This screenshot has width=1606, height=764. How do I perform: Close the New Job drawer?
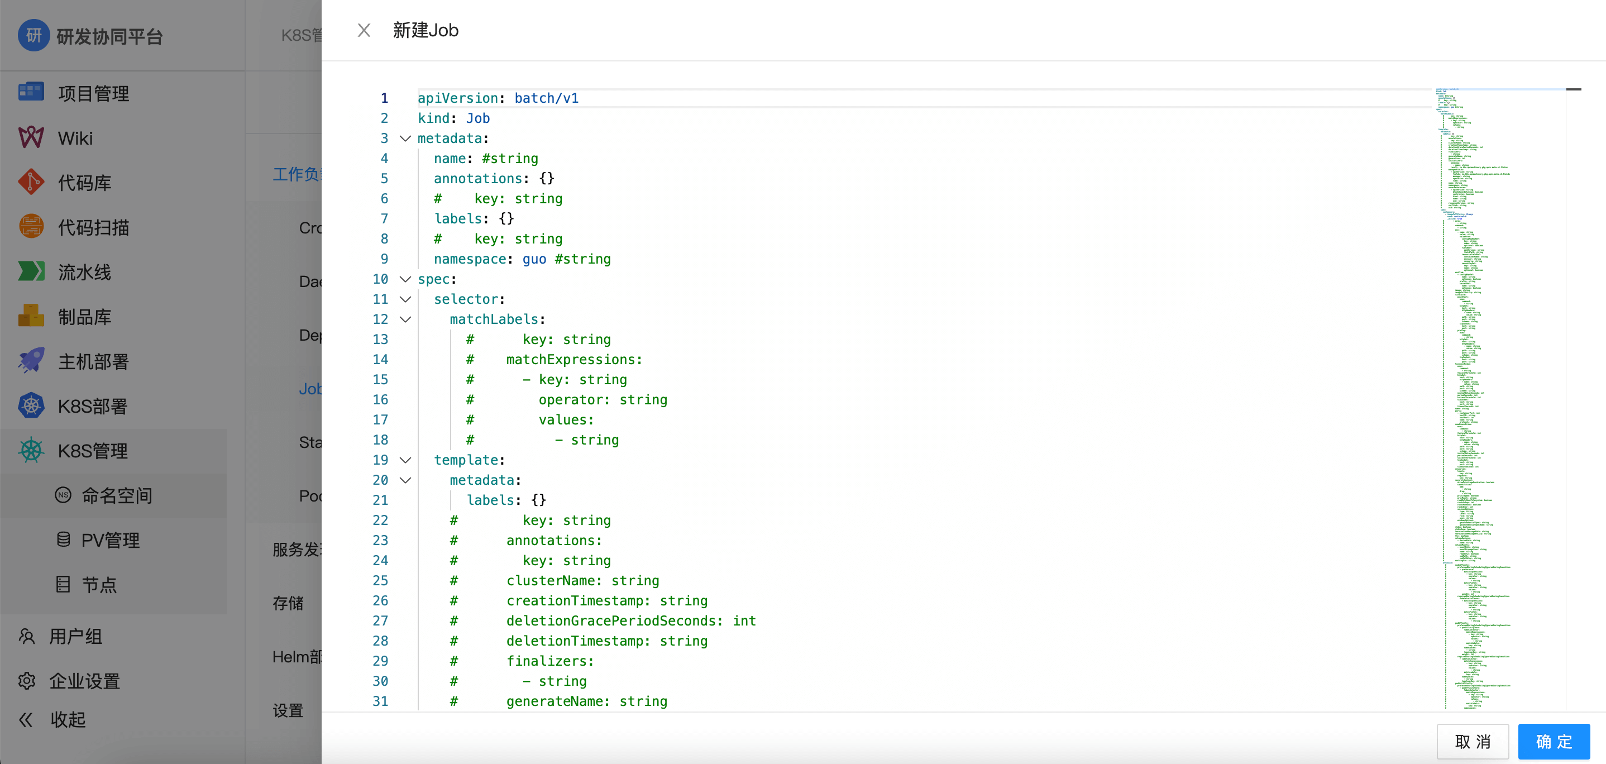(364, 30)
